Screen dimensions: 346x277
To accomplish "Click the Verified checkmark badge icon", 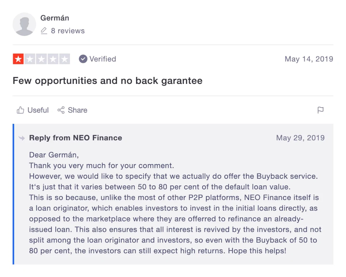I will [83, 59].
